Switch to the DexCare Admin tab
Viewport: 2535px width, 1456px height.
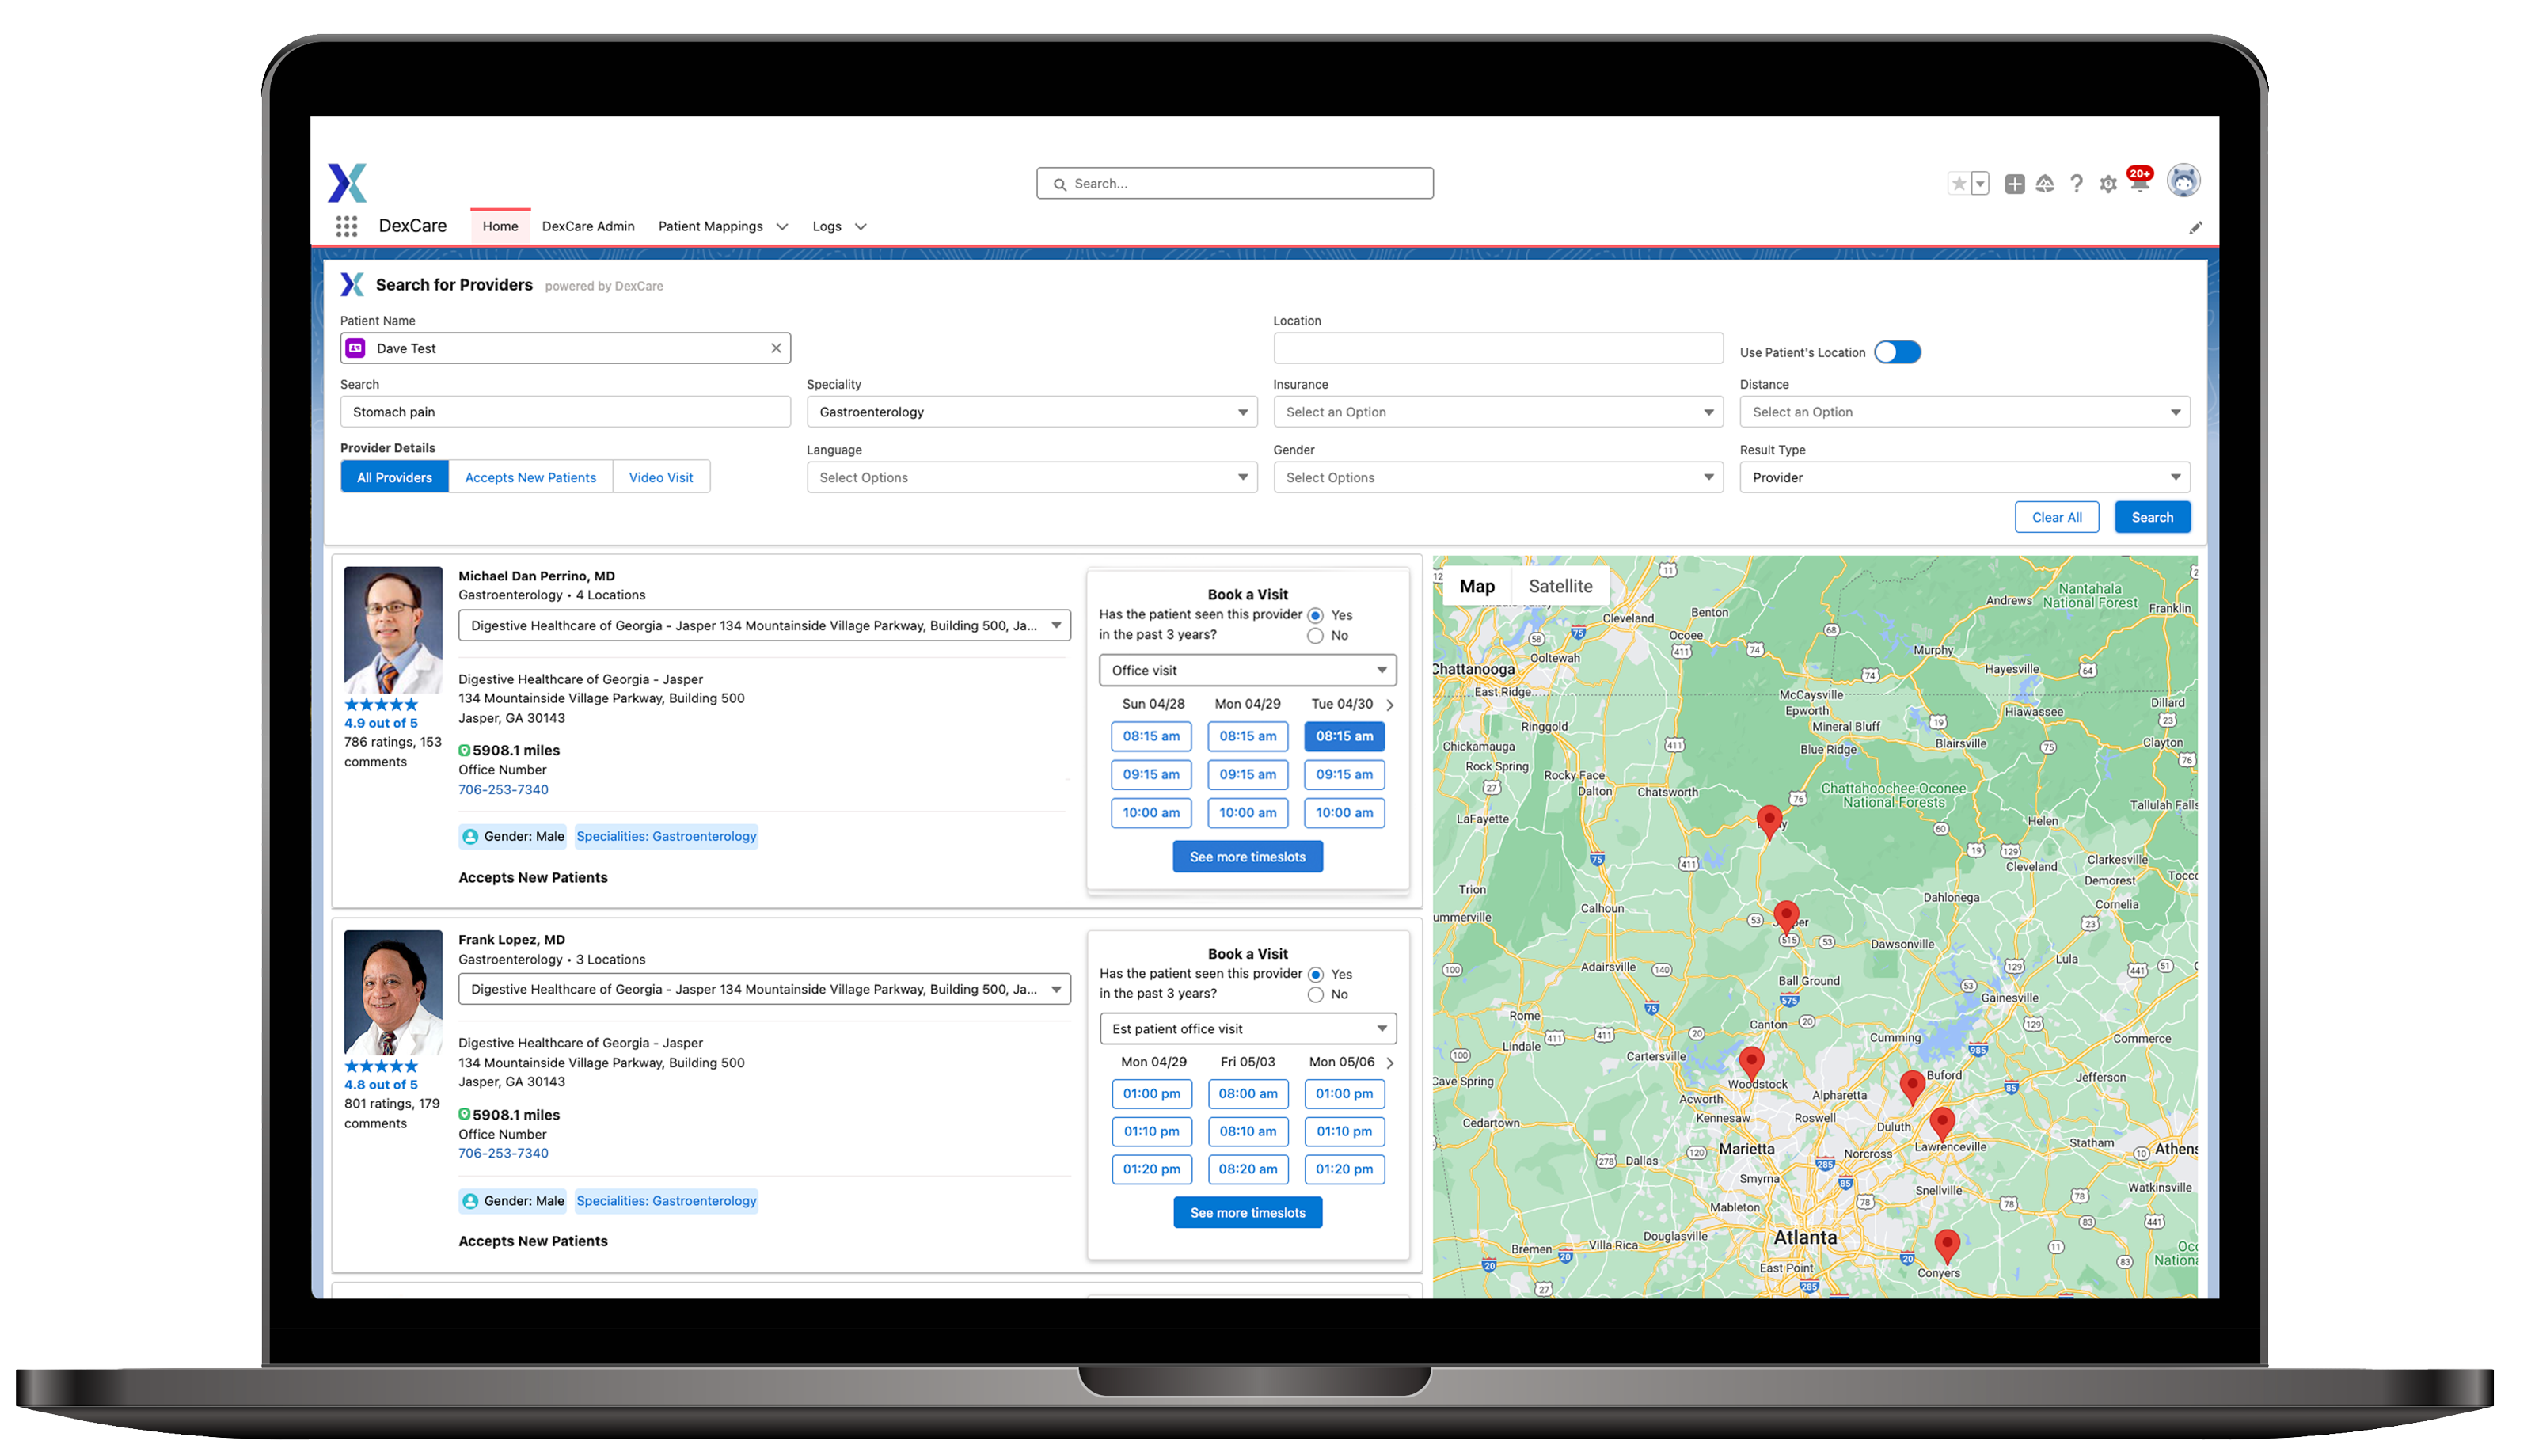click(x=587, y=226)
